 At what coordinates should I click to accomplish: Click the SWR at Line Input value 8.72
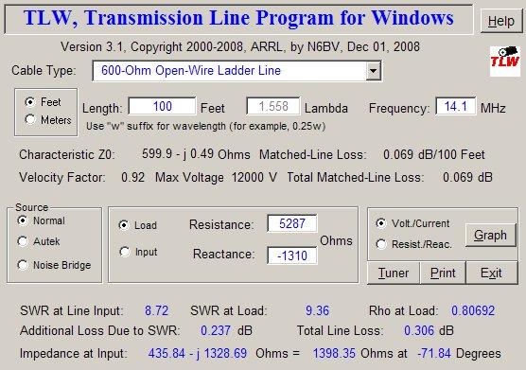[x=156, y=310]
